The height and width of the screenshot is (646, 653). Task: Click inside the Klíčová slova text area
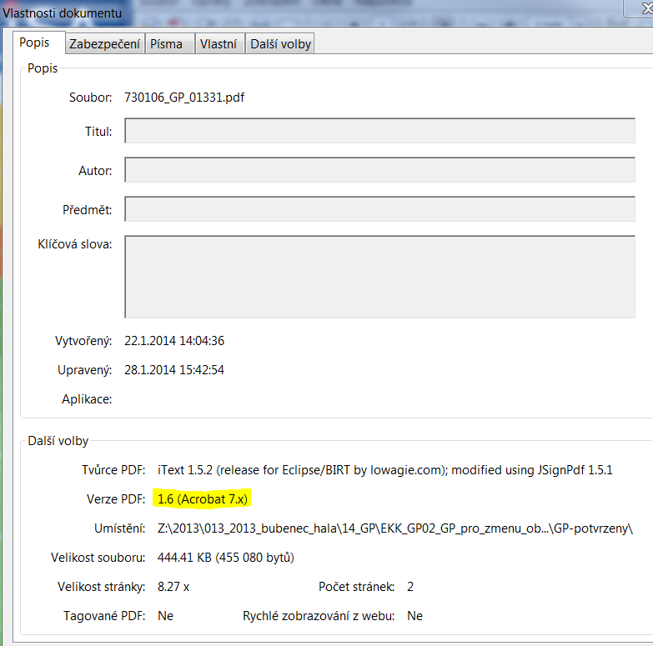point(379,276)
